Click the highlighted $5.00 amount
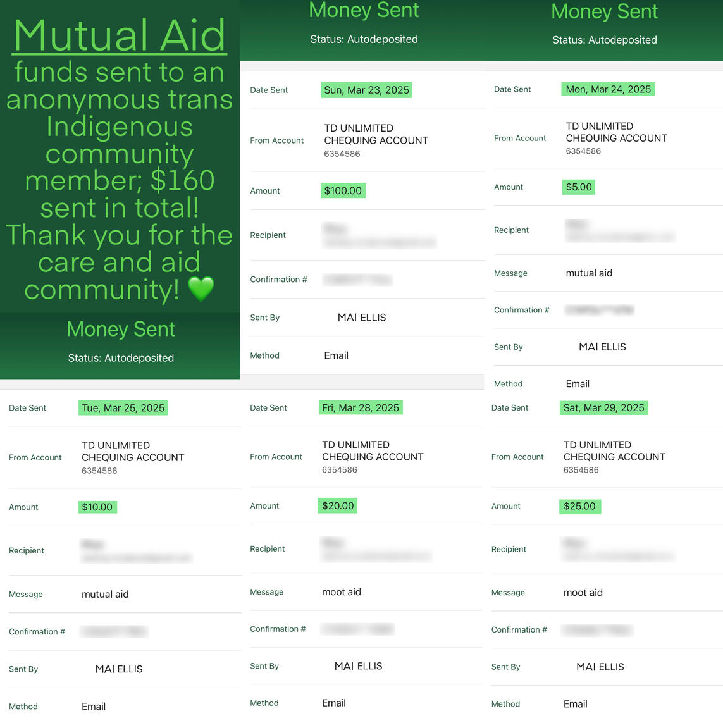723x723 pixels. point(579,187)
